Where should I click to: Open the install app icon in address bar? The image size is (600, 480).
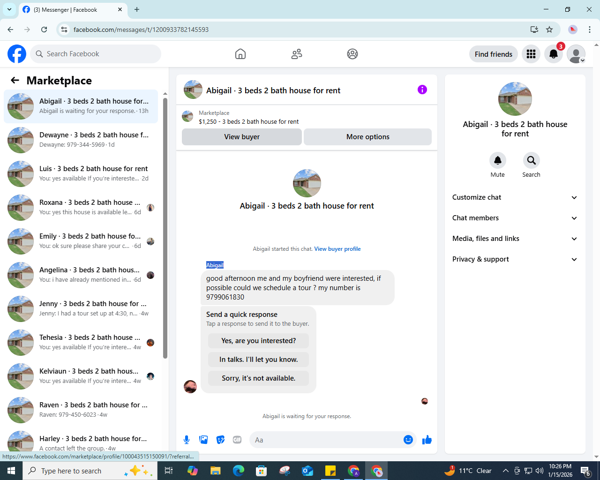click(534, 30)
